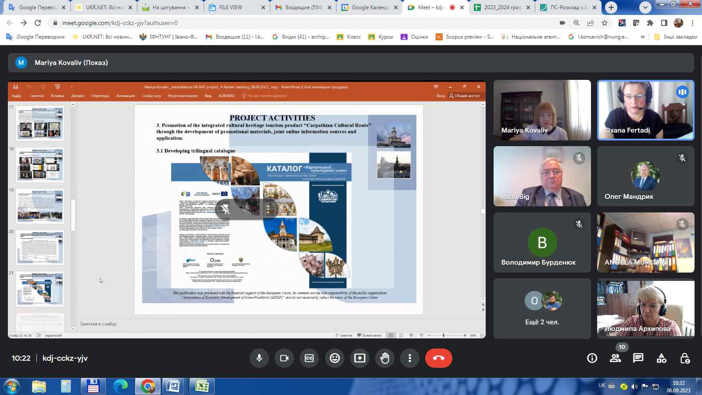Open chat with everyone panel
This screenshot has width=702, height=395.
[638, 359]
